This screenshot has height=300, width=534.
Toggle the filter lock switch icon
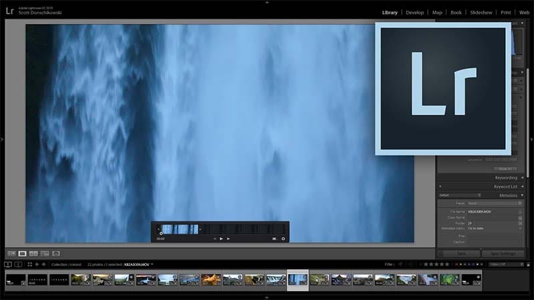pyautogui.click(x=528, y=264)
